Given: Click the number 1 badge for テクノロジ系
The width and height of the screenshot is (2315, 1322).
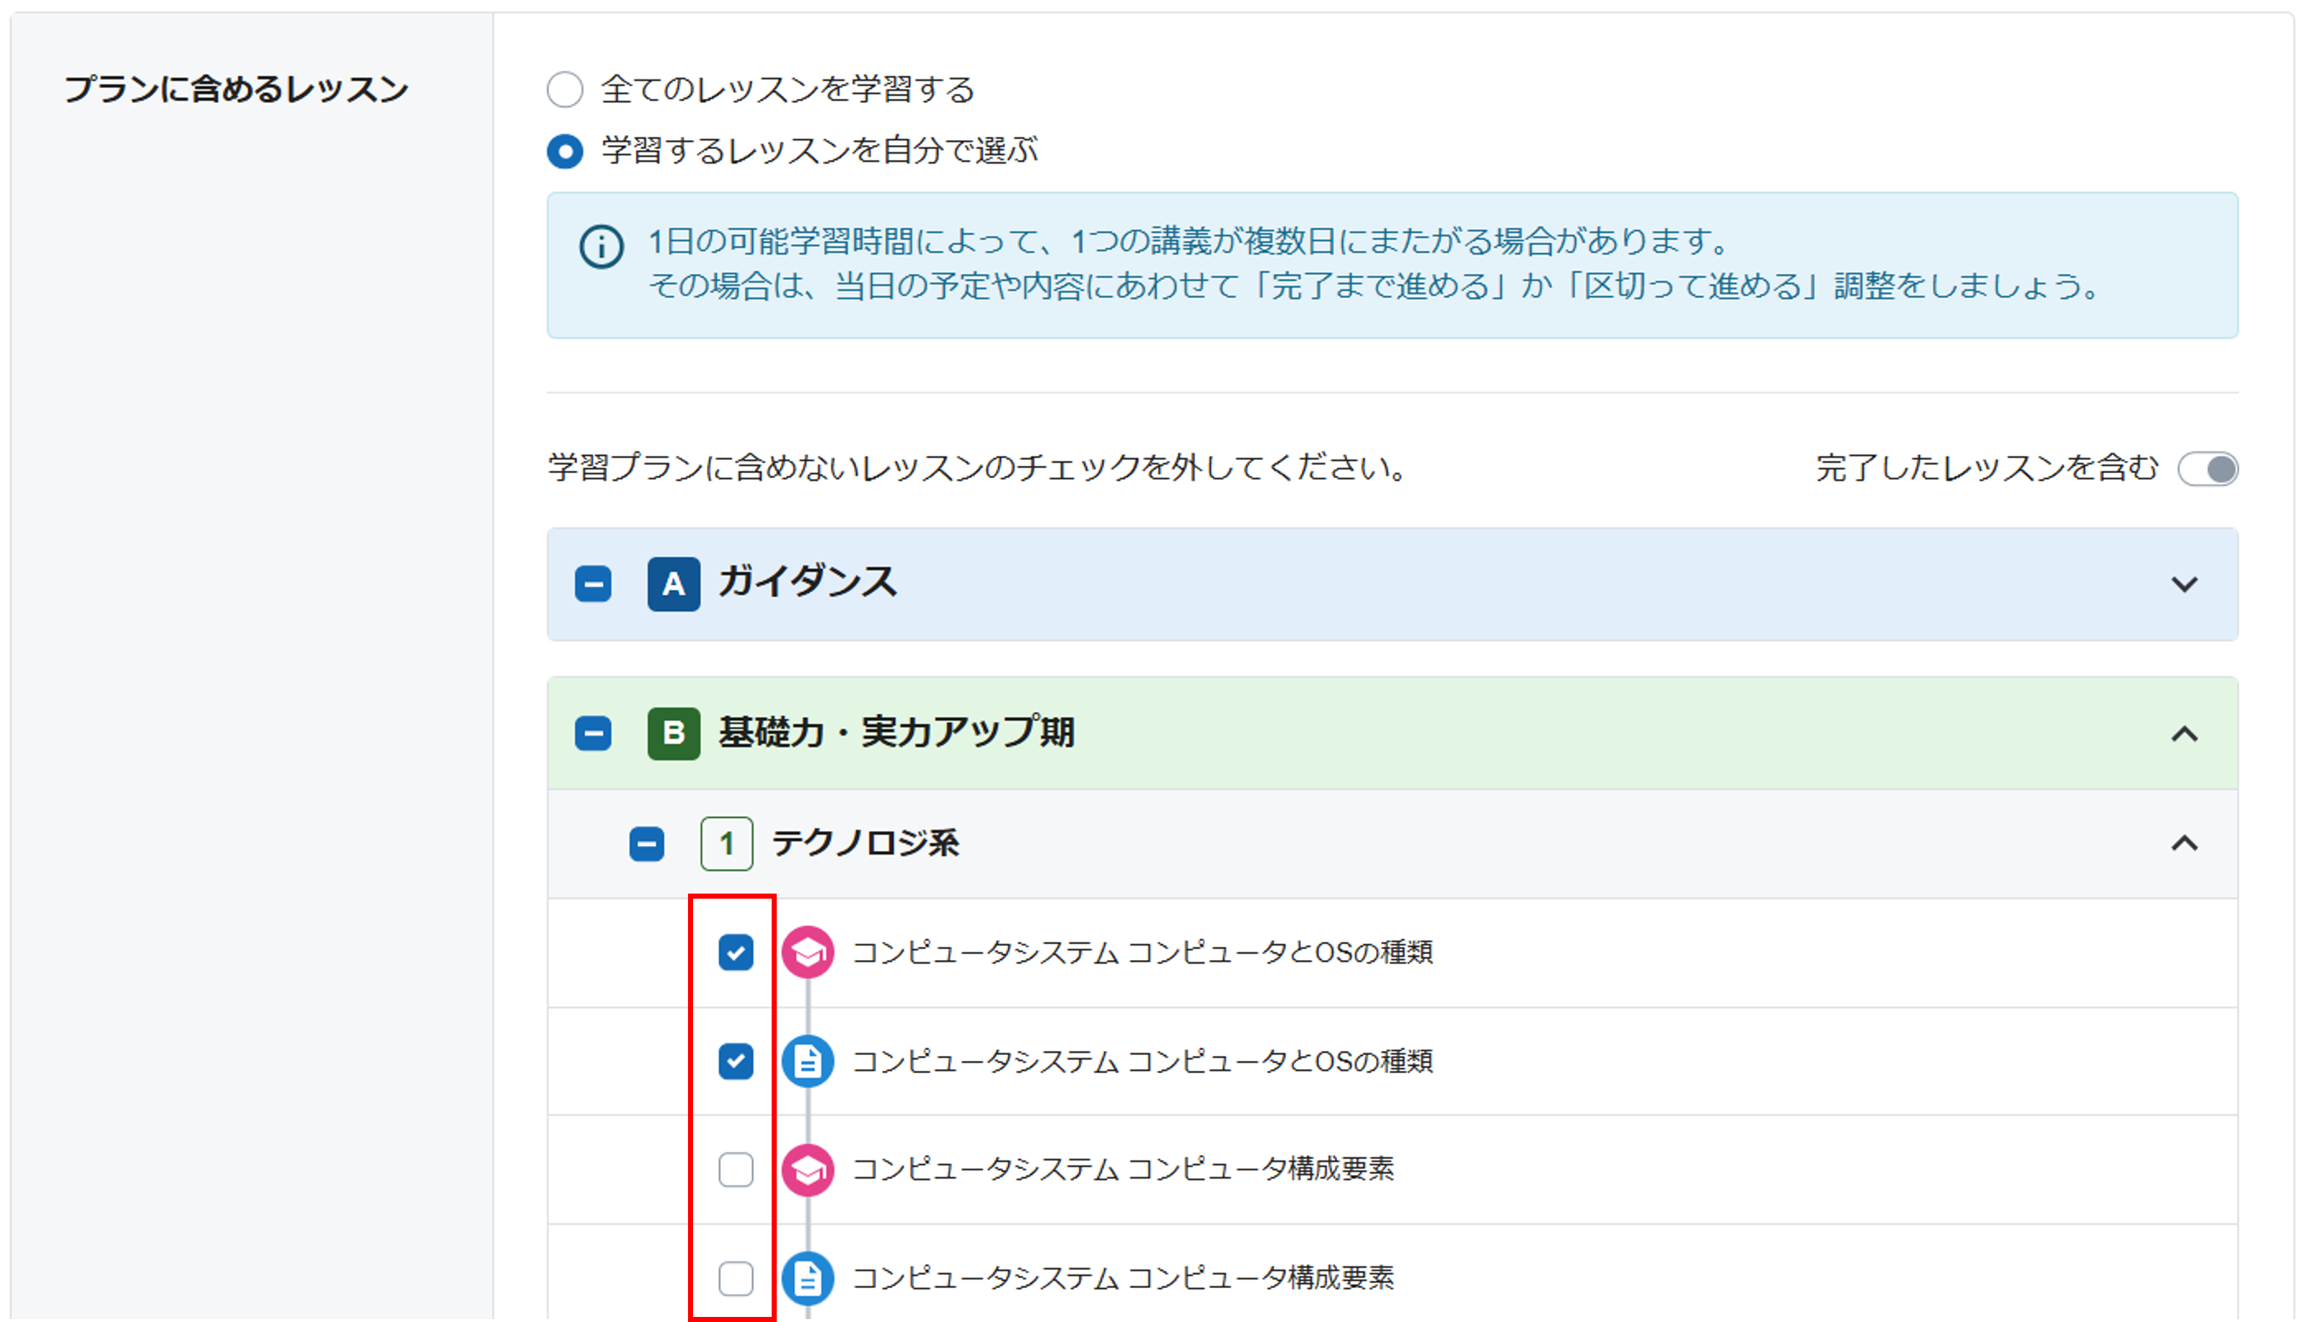Looking at the screenshot, I should pyautogui.click(x=726, y=844).
